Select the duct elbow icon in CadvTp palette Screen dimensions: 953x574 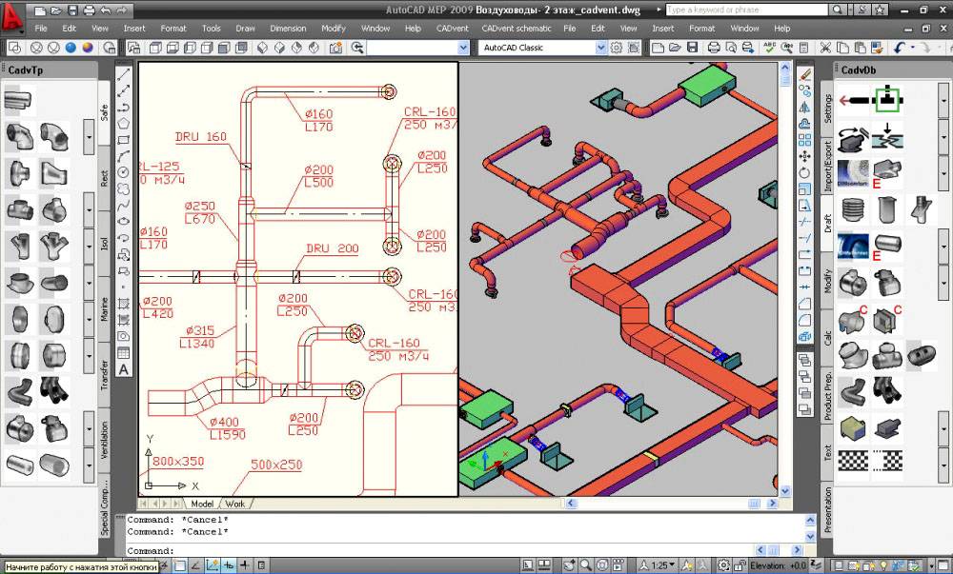(x=18, y=137)
